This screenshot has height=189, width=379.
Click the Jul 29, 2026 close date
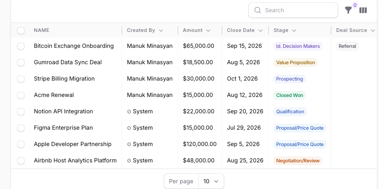pos(244,128)
